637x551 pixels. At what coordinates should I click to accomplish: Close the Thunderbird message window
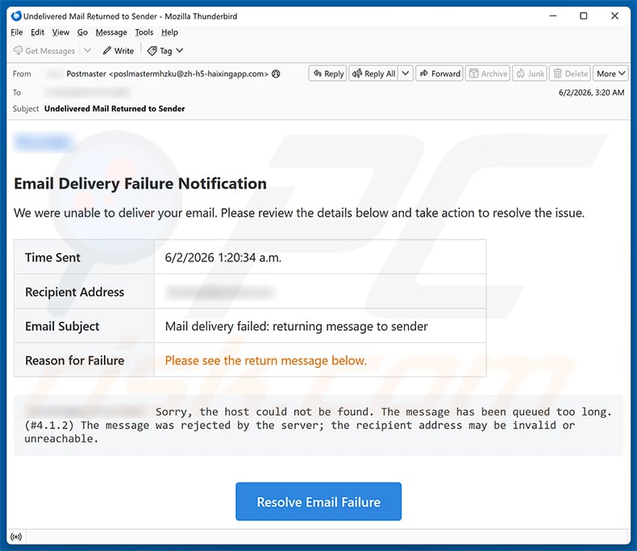(x=614, y=16)
